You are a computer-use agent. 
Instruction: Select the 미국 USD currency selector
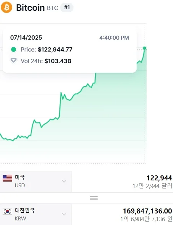coord(36,182)
